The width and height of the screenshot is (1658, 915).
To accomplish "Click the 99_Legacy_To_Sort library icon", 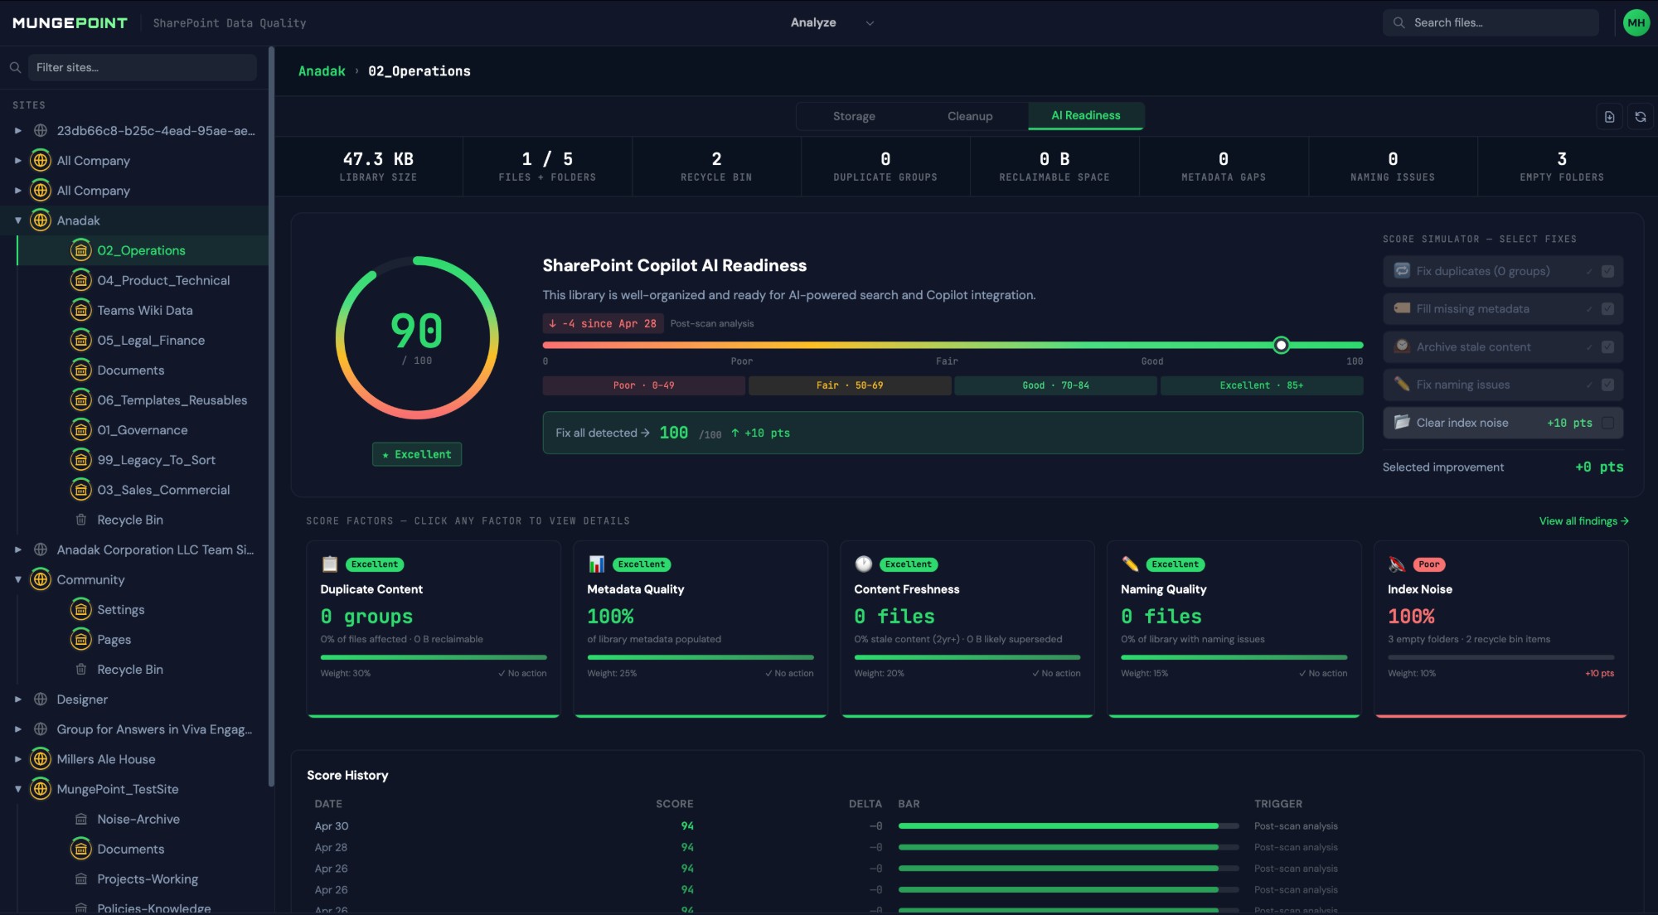I will pyautogui.click(x=80, y=460).
